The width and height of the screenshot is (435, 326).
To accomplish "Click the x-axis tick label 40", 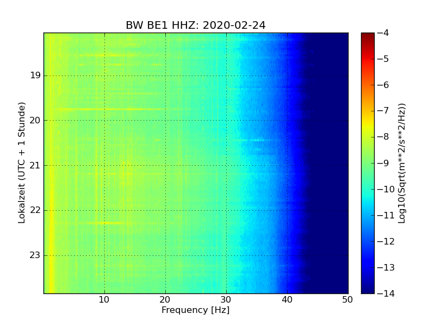I will (287, 300).
